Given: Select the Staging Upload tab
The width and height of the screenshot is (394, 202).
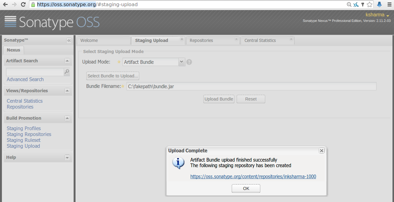Looking at the screenshot, I should 158,40.
